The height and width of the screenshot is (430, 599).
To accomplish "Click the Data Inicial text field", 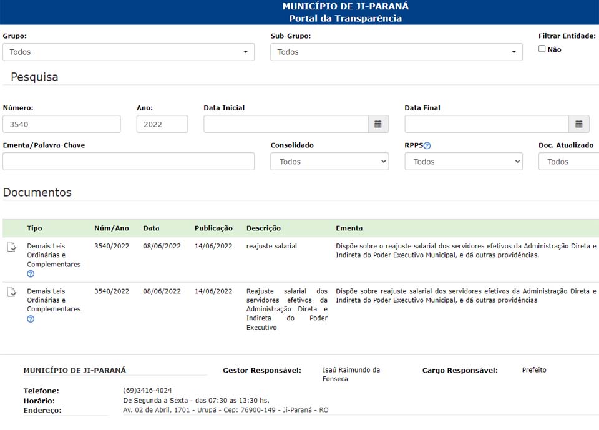I will tap(286, 124).
